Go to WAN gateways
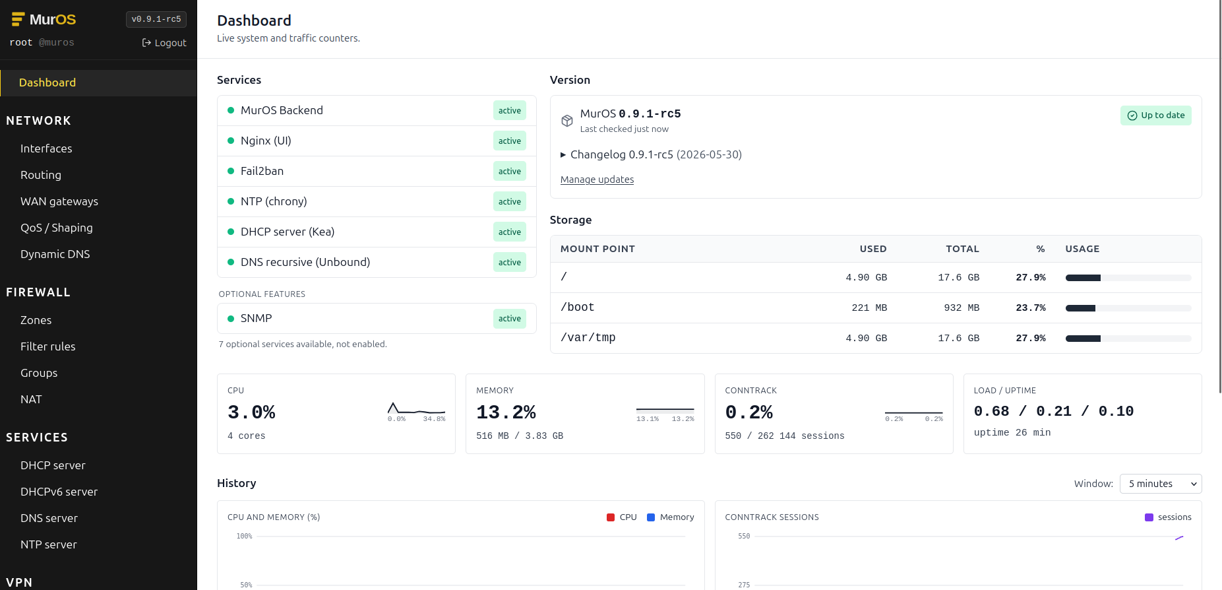1222x590 pixels. [x=59, y=201]
